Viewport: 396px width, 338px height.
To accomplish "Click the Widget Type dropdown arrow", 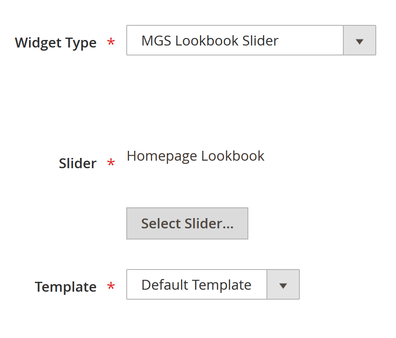I will point(359,41).
